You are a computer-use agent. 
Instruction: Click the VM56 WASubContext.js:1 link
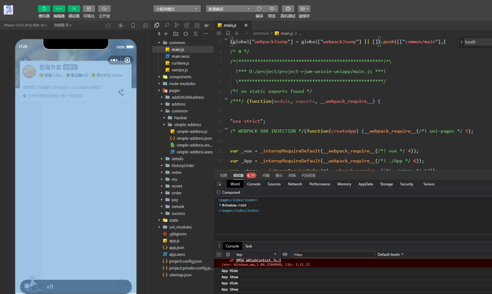[x=258, y=260]
